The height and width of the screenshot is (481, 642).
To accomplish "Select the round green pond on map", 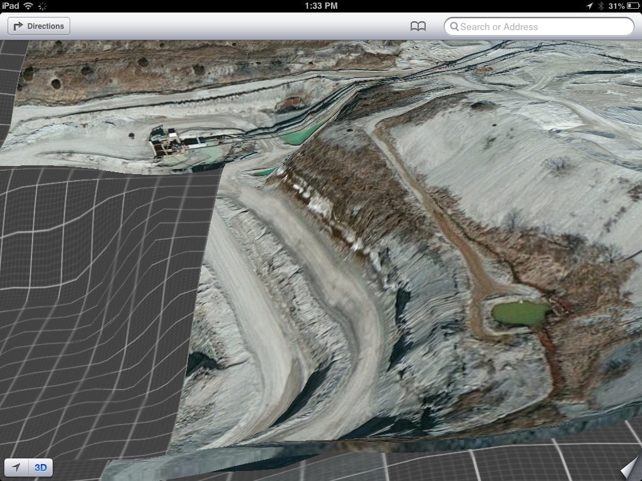I will (x=519, y=312).
